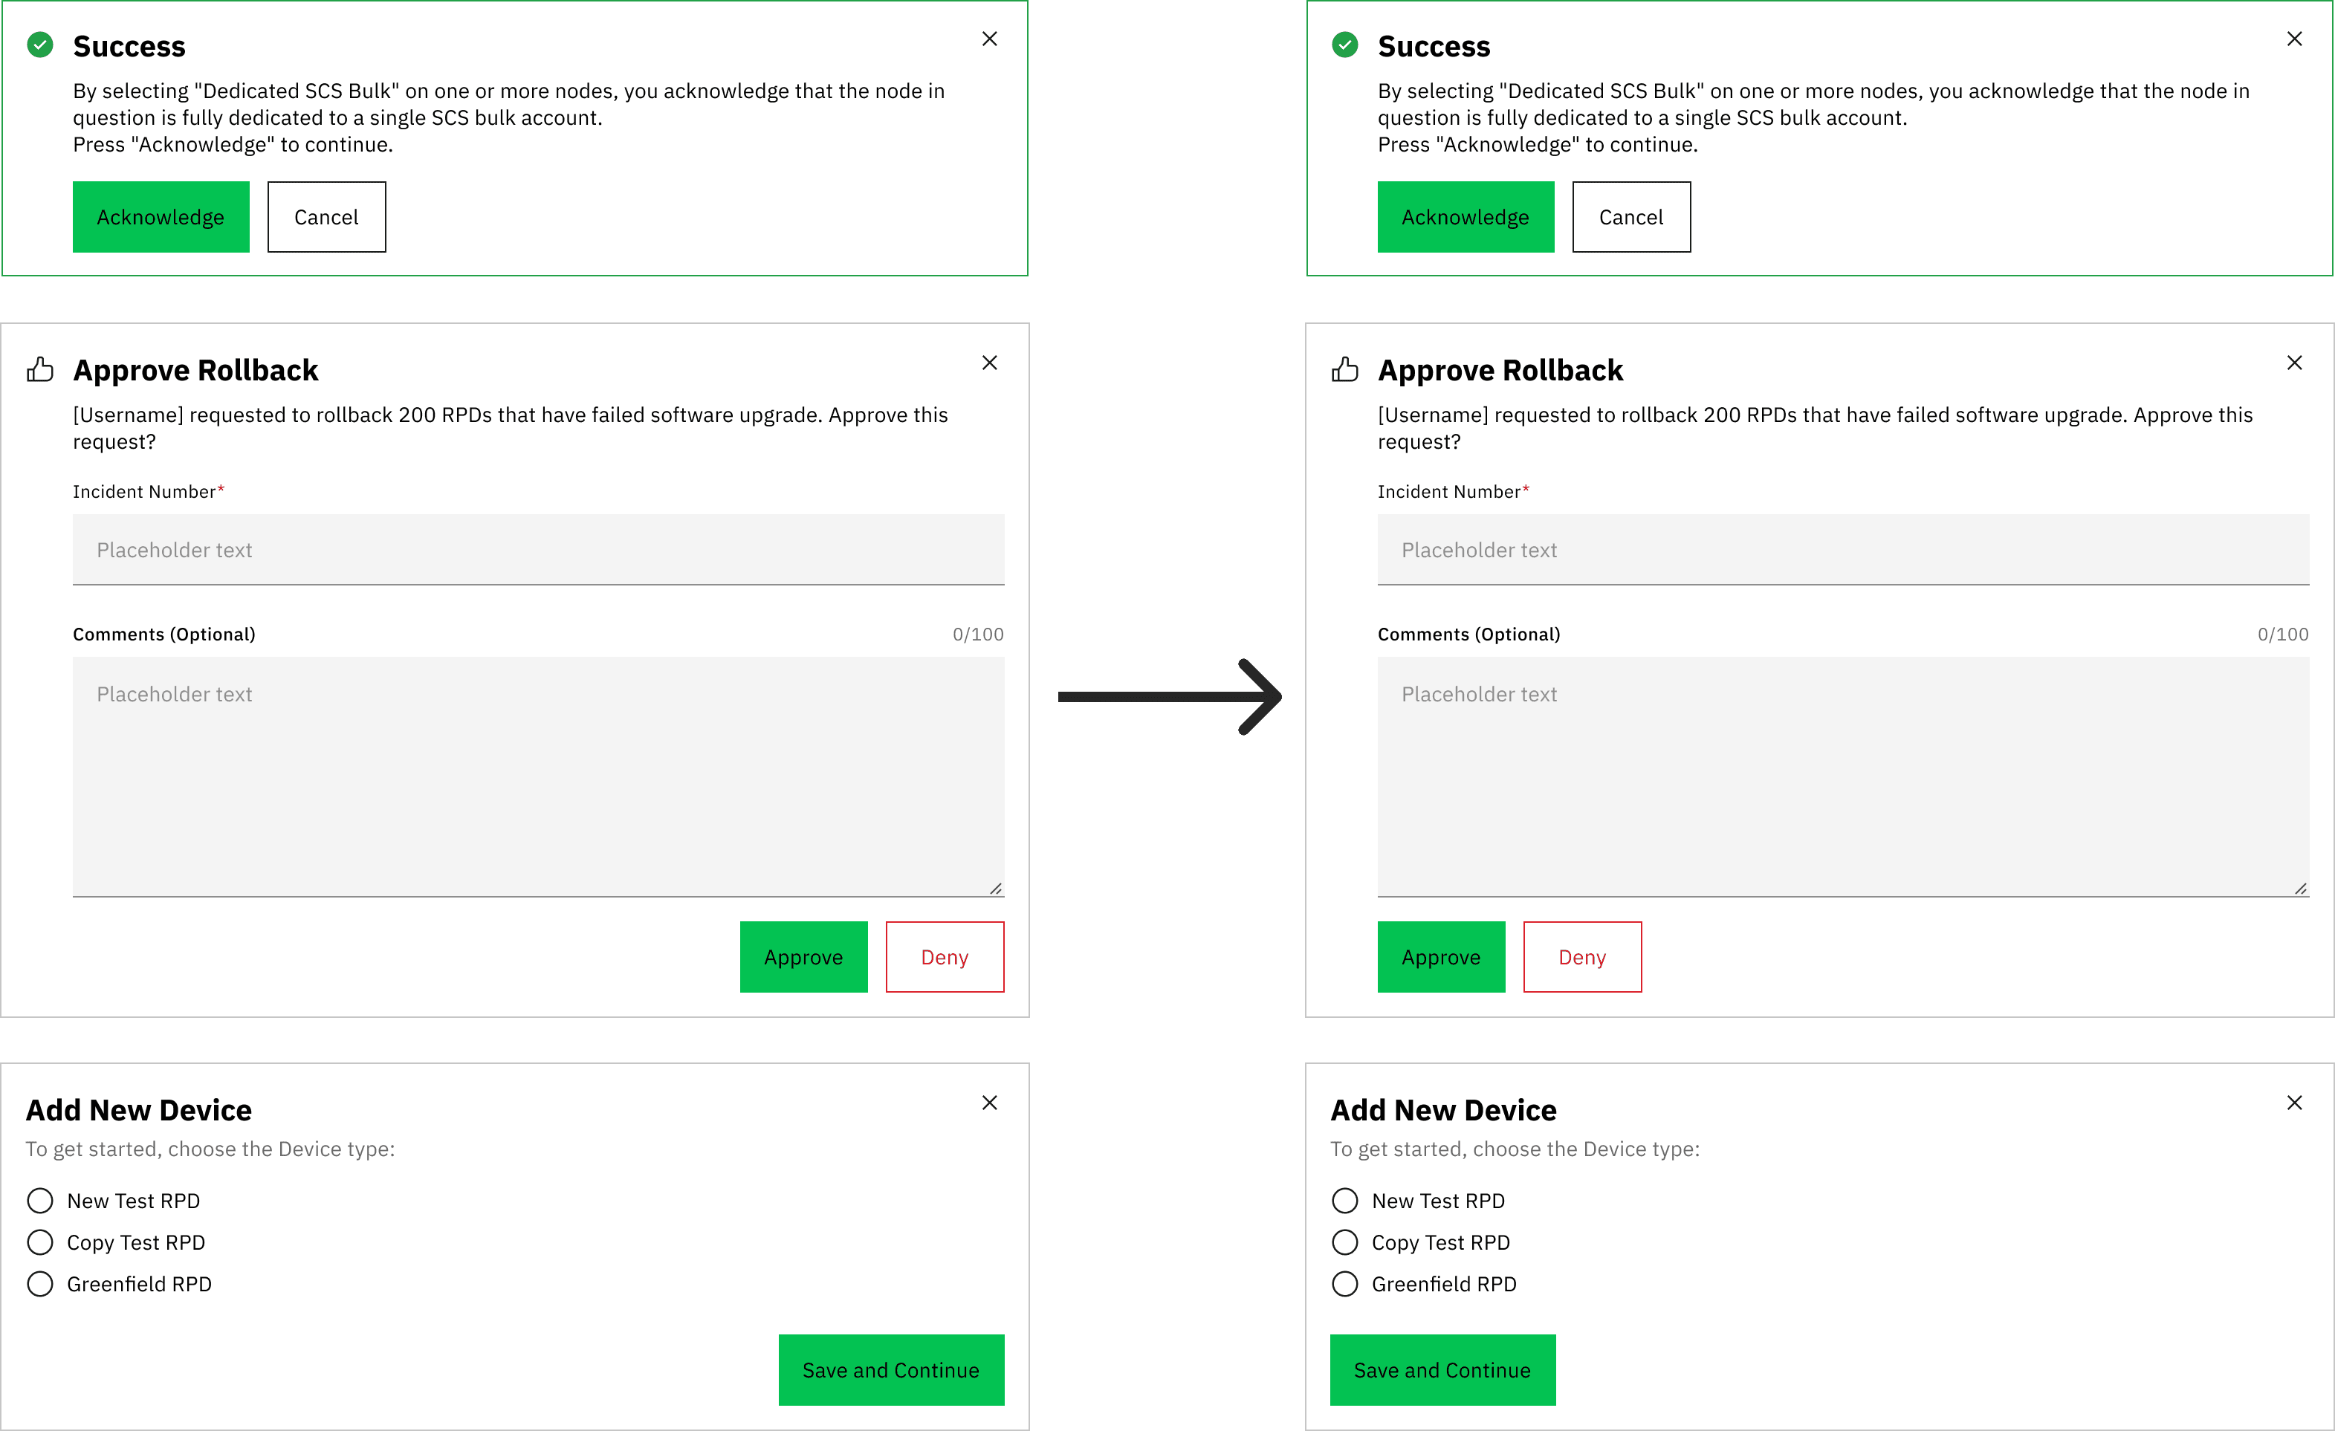Close the left Success dialog with X
2335x1431 pixels.
click(989, 39)
